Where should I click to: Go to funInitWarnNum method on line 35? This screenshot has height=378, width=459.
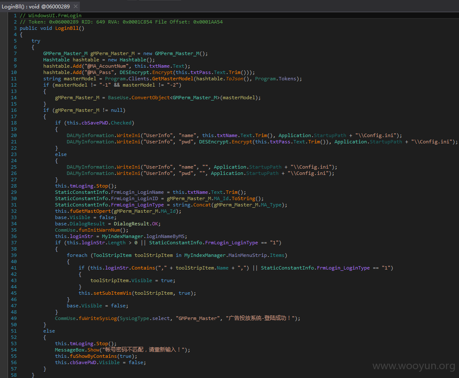tap(99, 230)
